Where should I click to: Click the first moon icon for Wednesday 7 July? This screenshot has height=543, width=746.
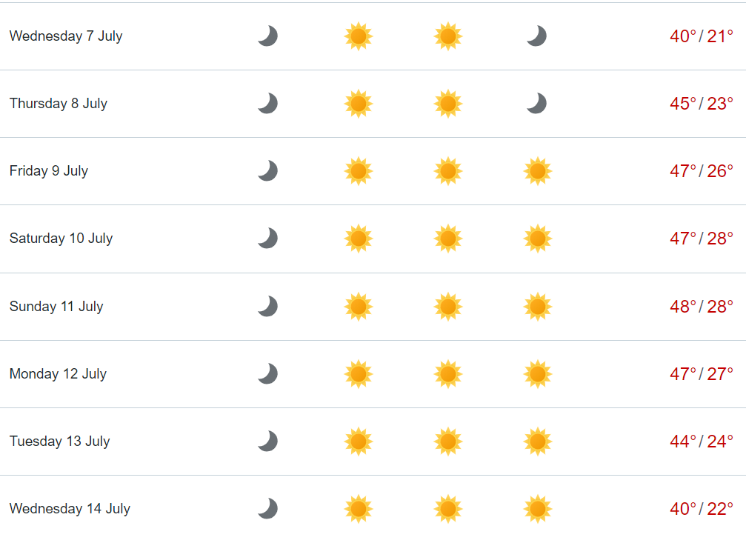point(268,36)
